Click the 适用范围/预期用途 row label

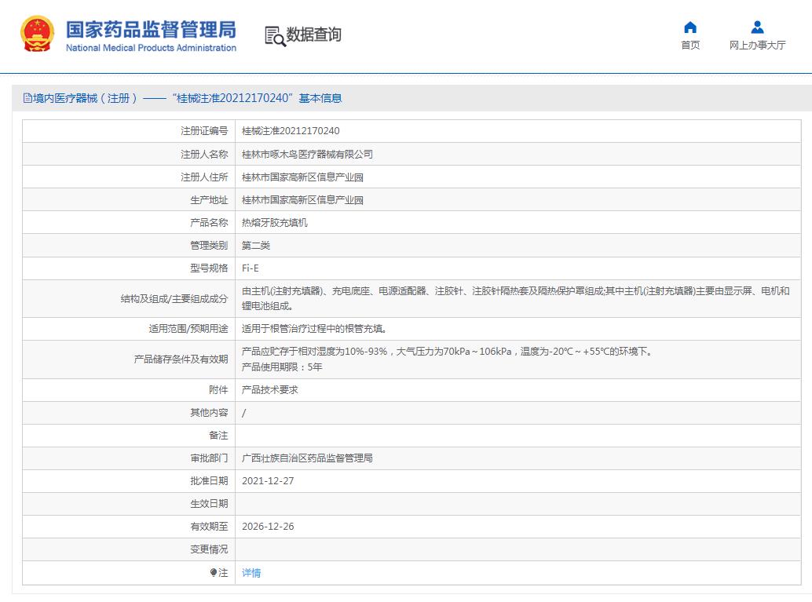(x=188, y=329)
